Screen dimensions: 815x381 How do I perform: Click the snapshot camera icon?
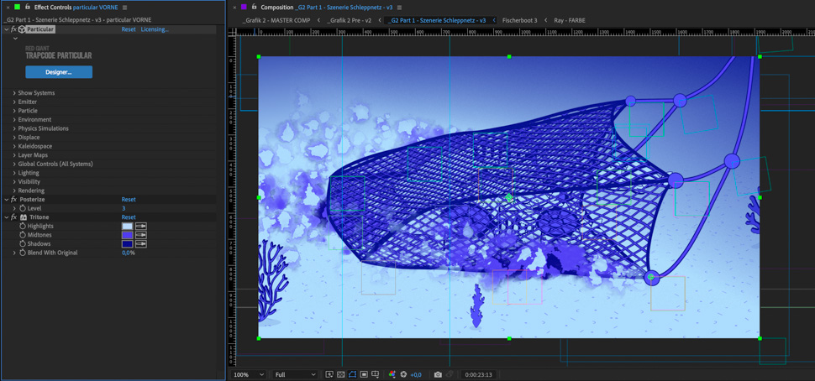point(438,374)
